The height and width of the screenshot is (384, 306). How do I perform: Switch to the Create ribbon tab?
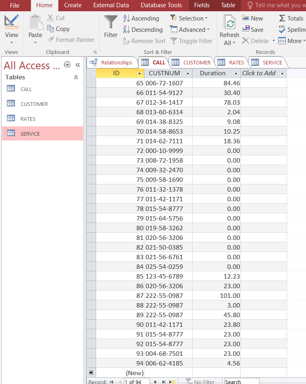click(x=73, y=5)
